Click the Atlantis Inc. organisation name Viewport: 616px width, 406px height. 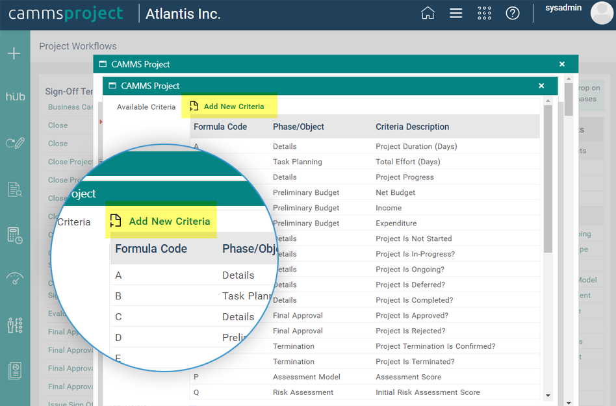click(x=183, y=14)
